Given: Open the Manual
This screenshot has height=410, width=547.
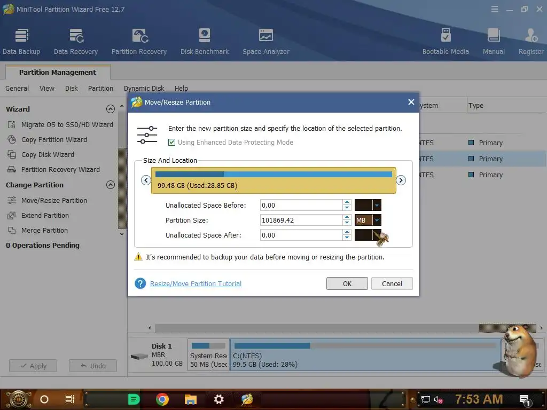Looking at the screenshot, I should coord(493,42).
